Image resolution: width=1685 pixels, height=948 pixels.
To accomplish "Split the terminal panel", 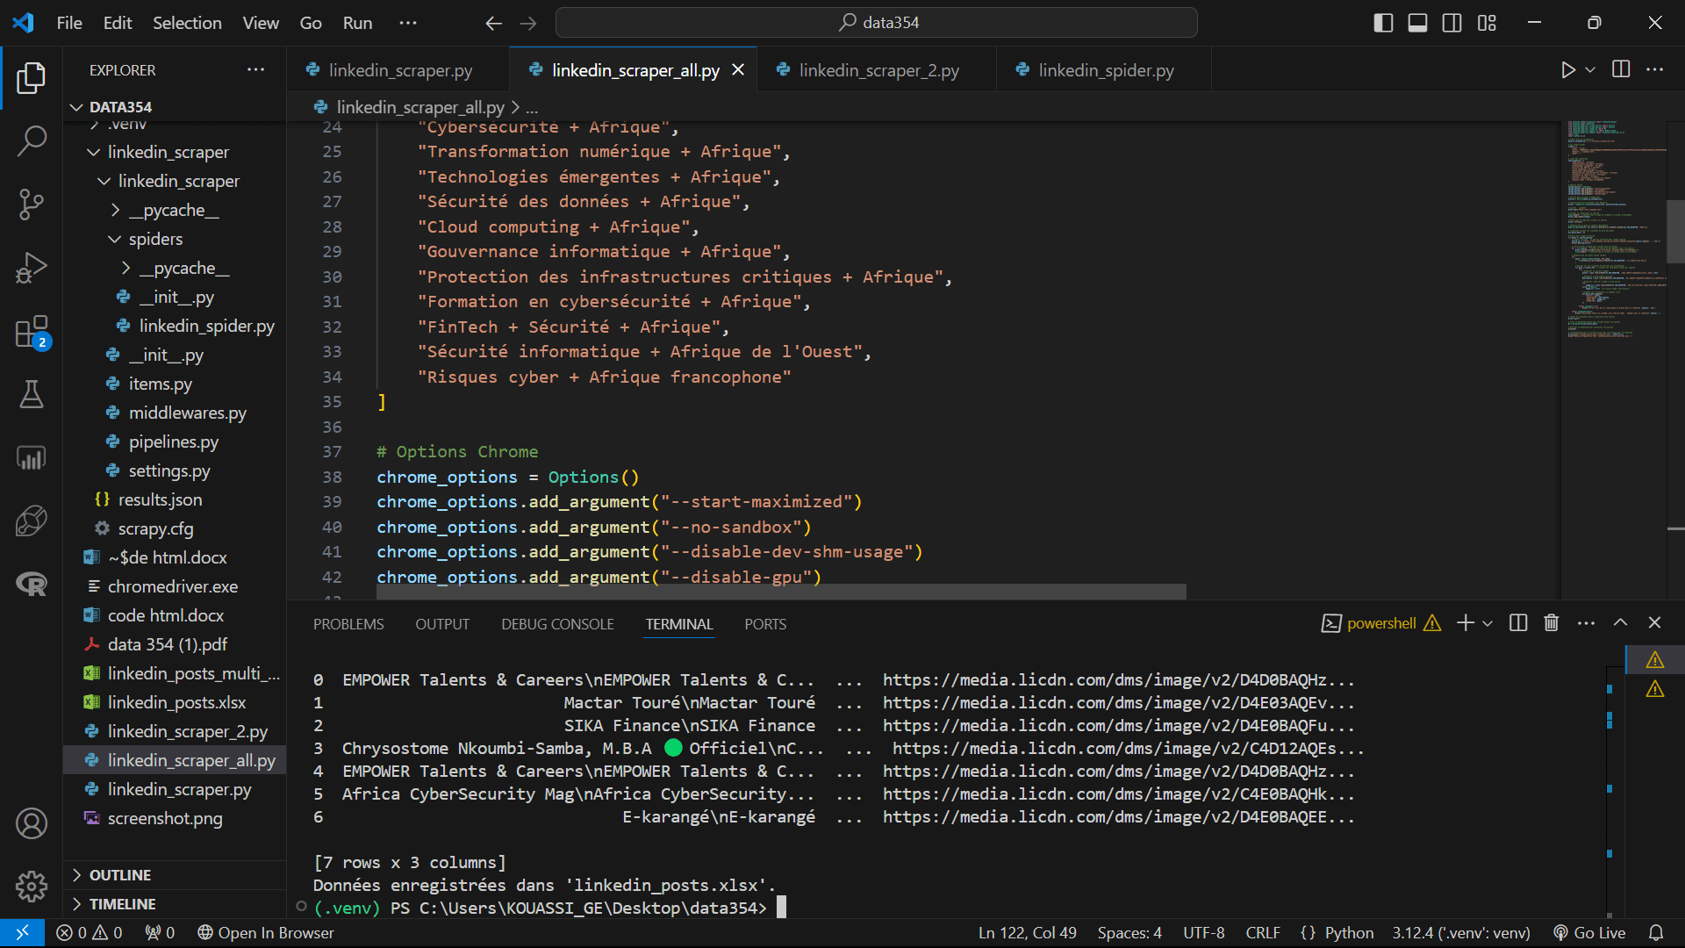I will [1518, 622].
